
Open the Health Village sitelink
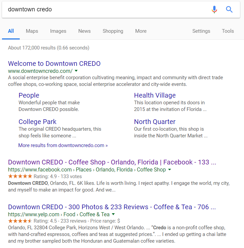point(155,95)
